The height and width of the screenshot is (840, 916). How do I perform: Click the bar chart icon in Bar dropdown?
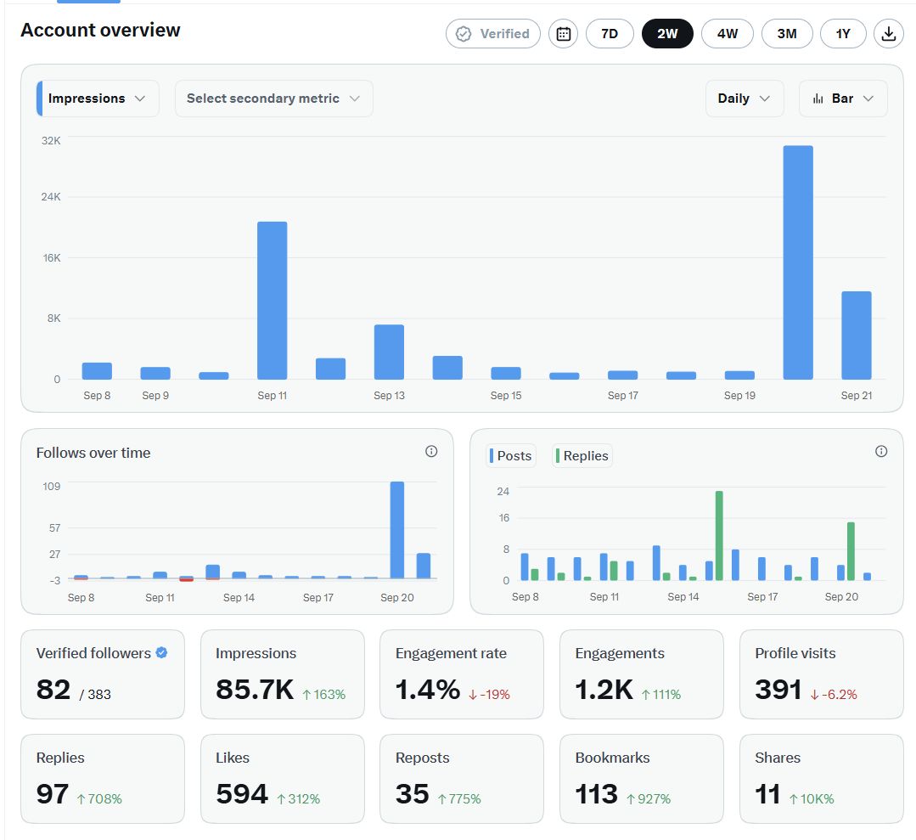tap(818, 99)
